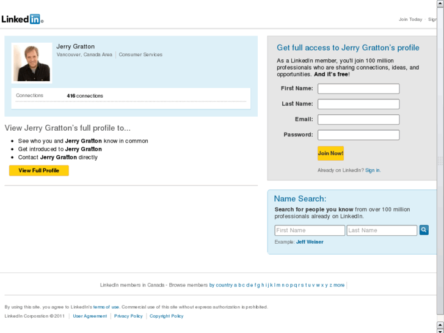This screenshot has width=444, height=333.
Task: Open Jerry Gratton's profile photo
Action: (x=32, y=63)
